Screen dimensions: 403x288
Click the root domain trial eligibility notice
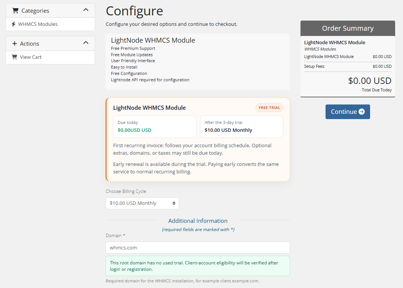(x=198, y=266)
